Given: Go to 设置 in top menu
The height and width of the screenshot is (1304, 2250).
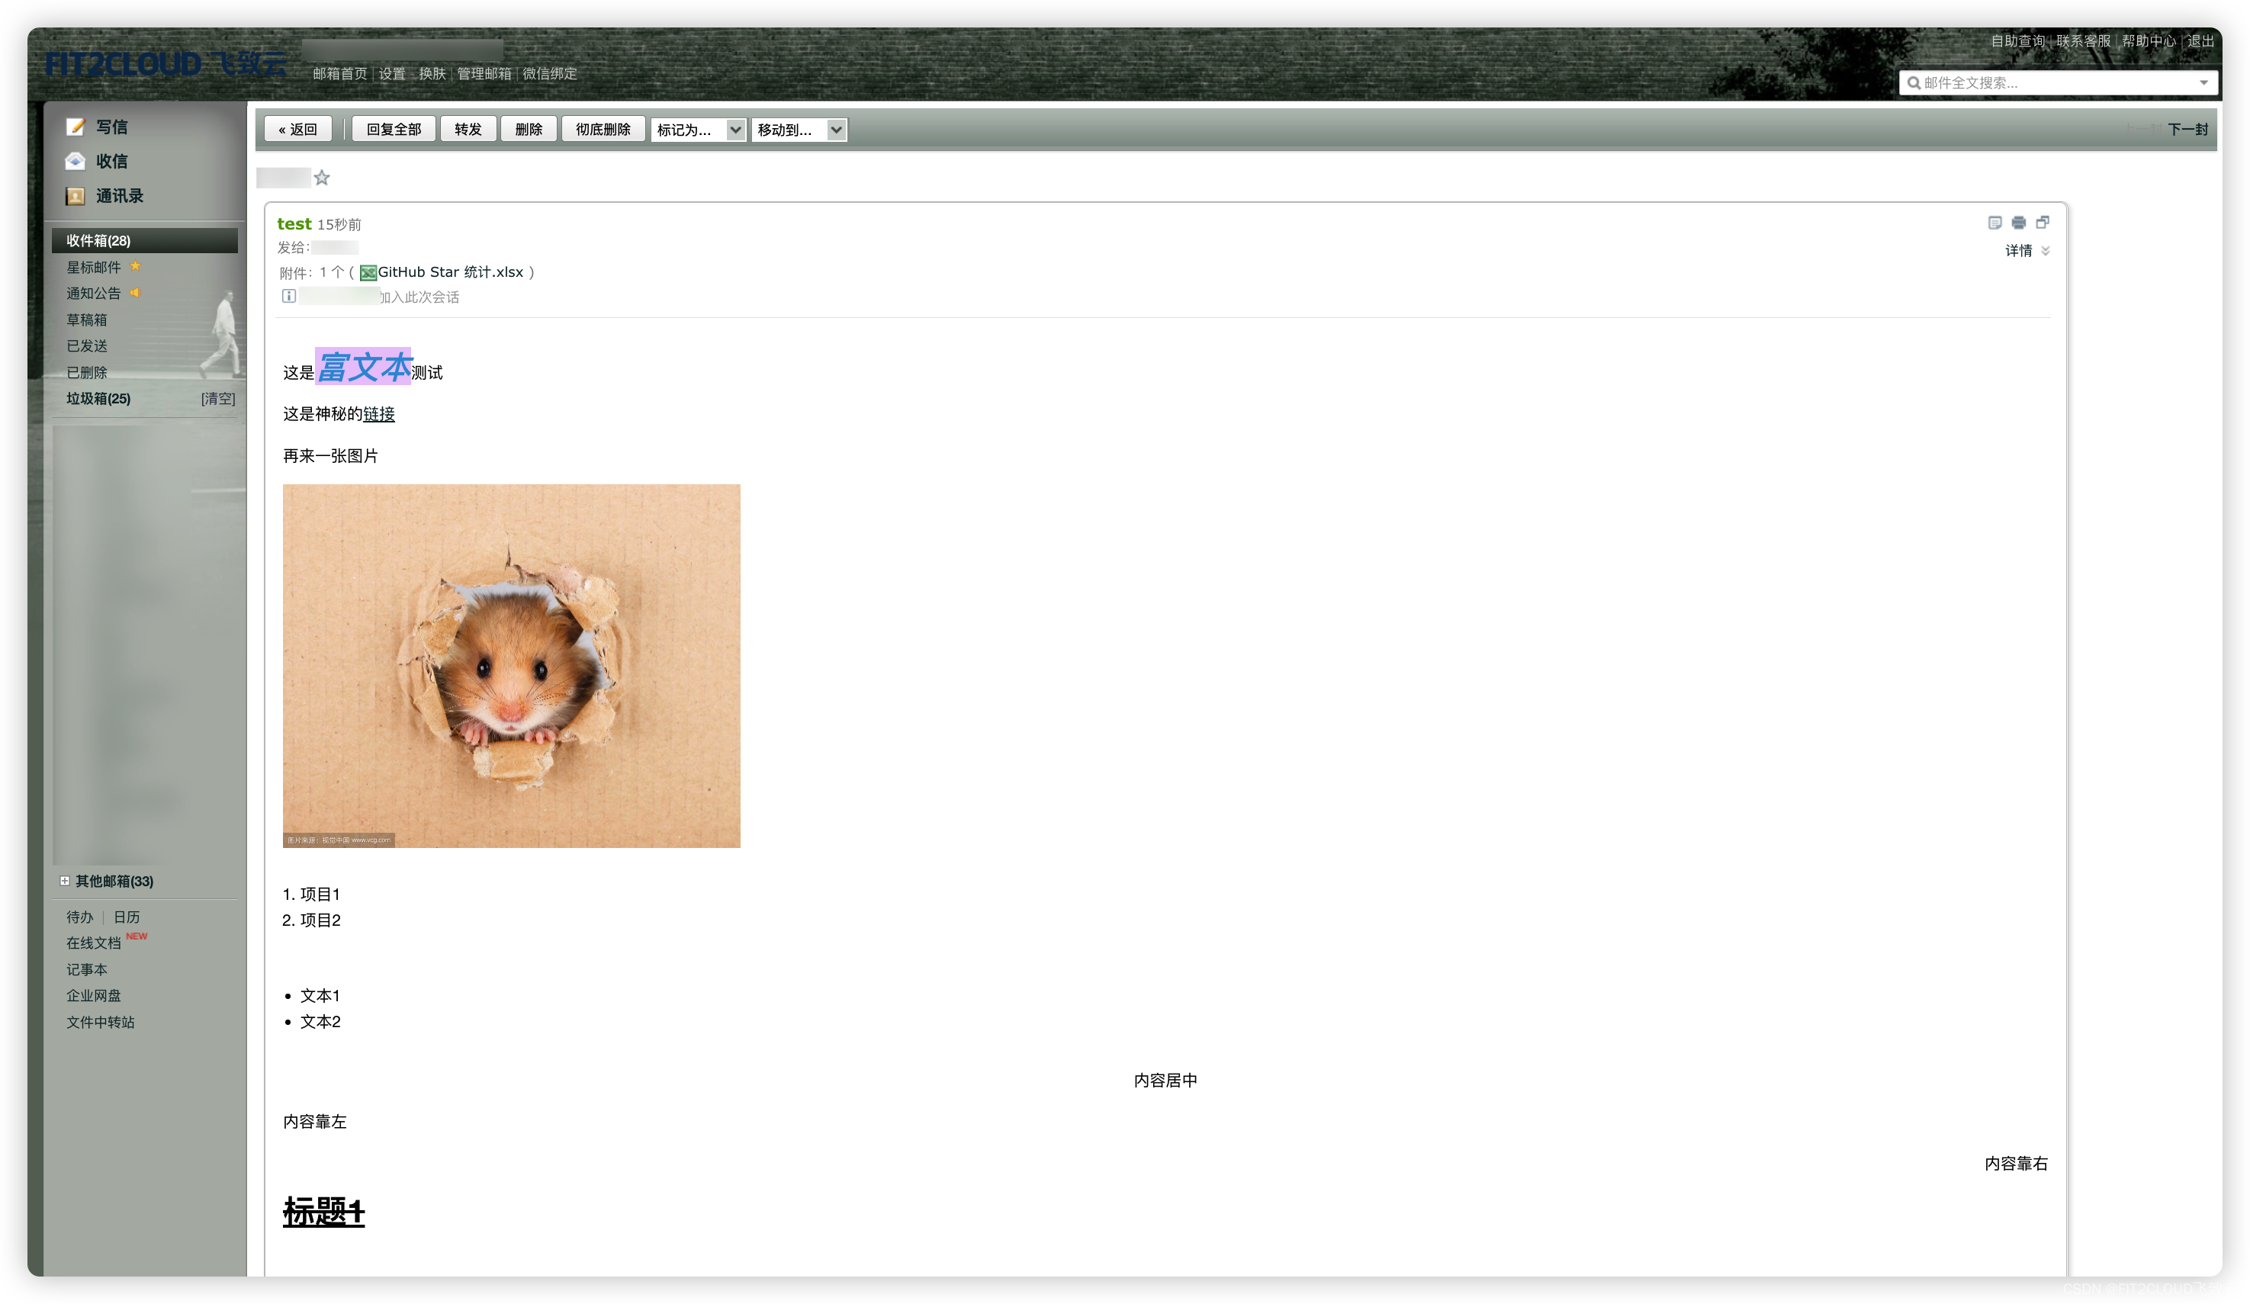Looking at the screenshot, I should pyautogui.click(x=391, y=74).
